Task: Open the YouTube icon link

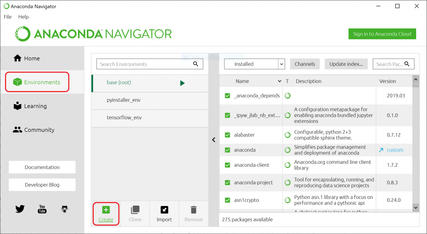Action: pos(42,209)
